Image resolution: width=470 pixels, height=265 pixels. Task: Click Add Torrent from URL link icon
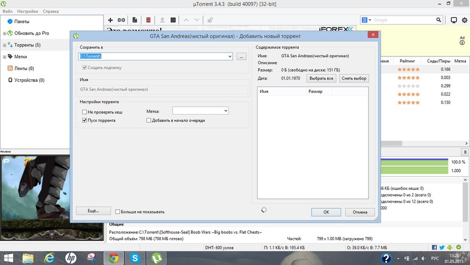pyautogui.click(x=121, y=20)
